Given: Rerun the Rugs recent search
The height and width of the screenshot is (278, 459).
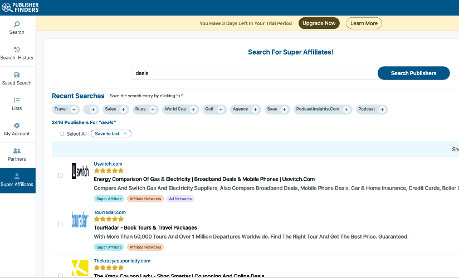Looking at the screenshot, I should 140,109.
